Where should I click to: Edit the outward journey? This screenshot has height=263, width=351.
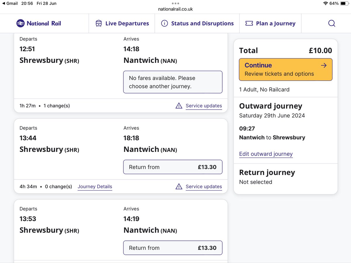tap(266, 154)
